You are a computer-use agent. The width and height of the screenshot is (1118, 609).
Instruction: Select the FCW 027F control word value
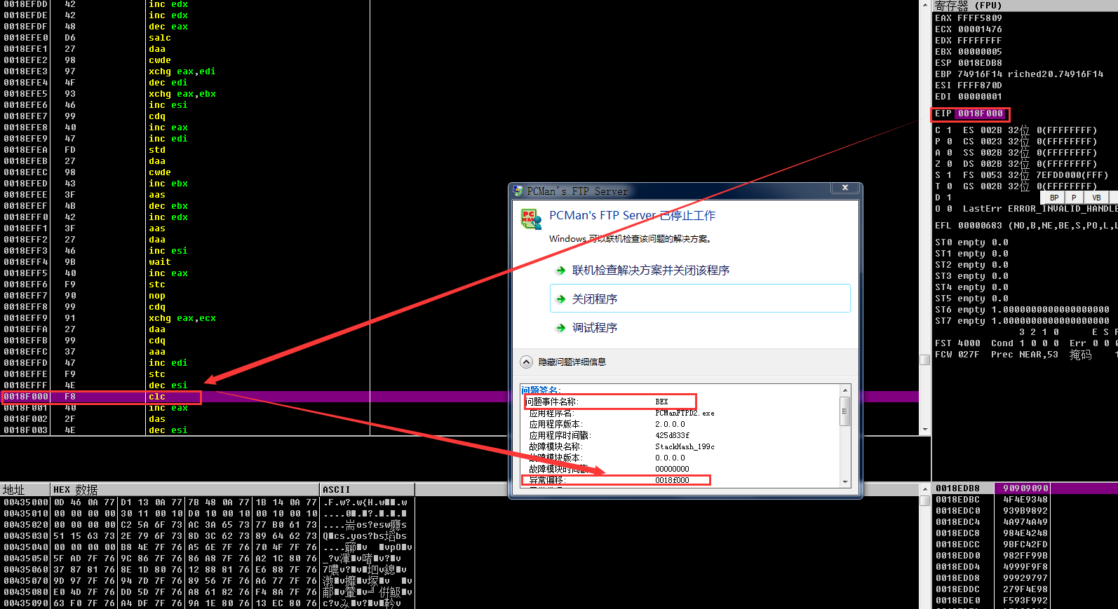(x=969, y=355)
